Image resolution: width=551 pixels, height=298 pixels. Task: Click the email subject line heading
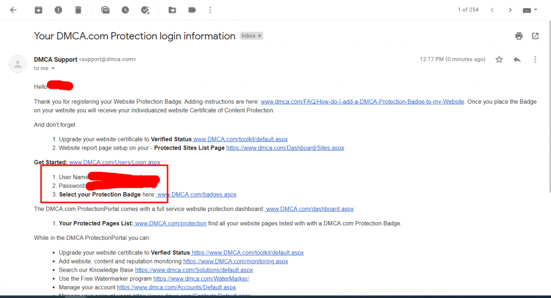pyautogui.click(x=135, y=36)
